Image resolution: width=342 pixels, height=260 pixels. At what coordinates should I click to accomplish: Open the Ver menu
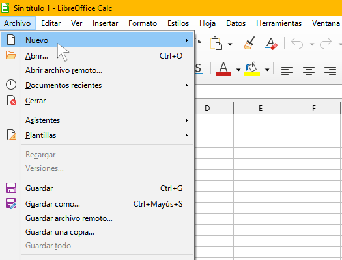tap(77, 23)
